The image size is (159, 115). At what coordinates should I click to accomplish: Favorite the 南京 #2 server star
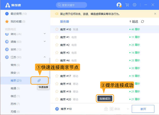57,45
